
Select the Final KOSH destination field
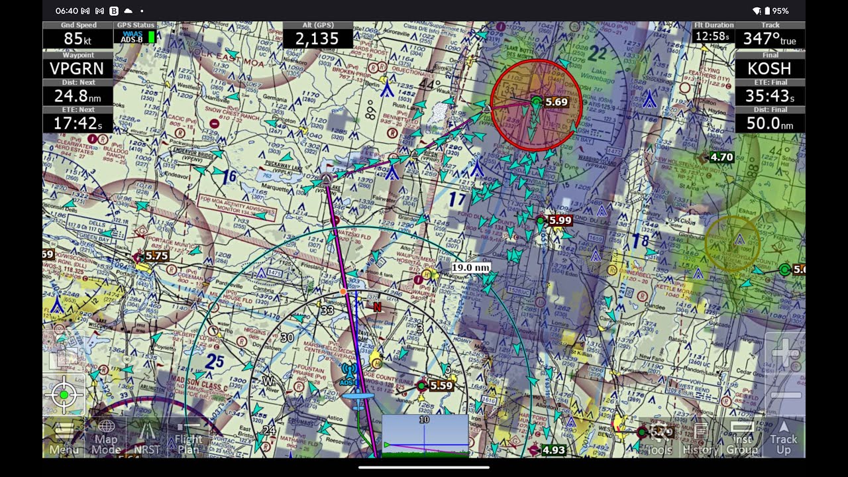[770, 65]
